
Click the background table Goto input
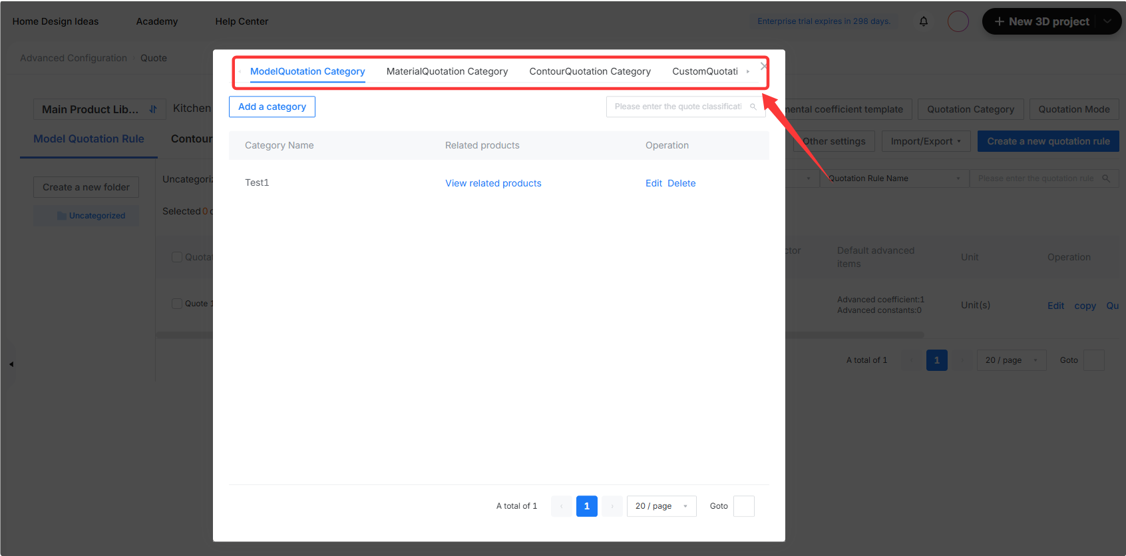[1094, 360]
